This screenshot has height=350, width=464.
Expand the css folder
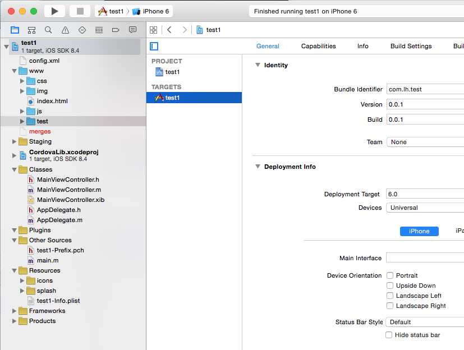[x=22, y=81]
